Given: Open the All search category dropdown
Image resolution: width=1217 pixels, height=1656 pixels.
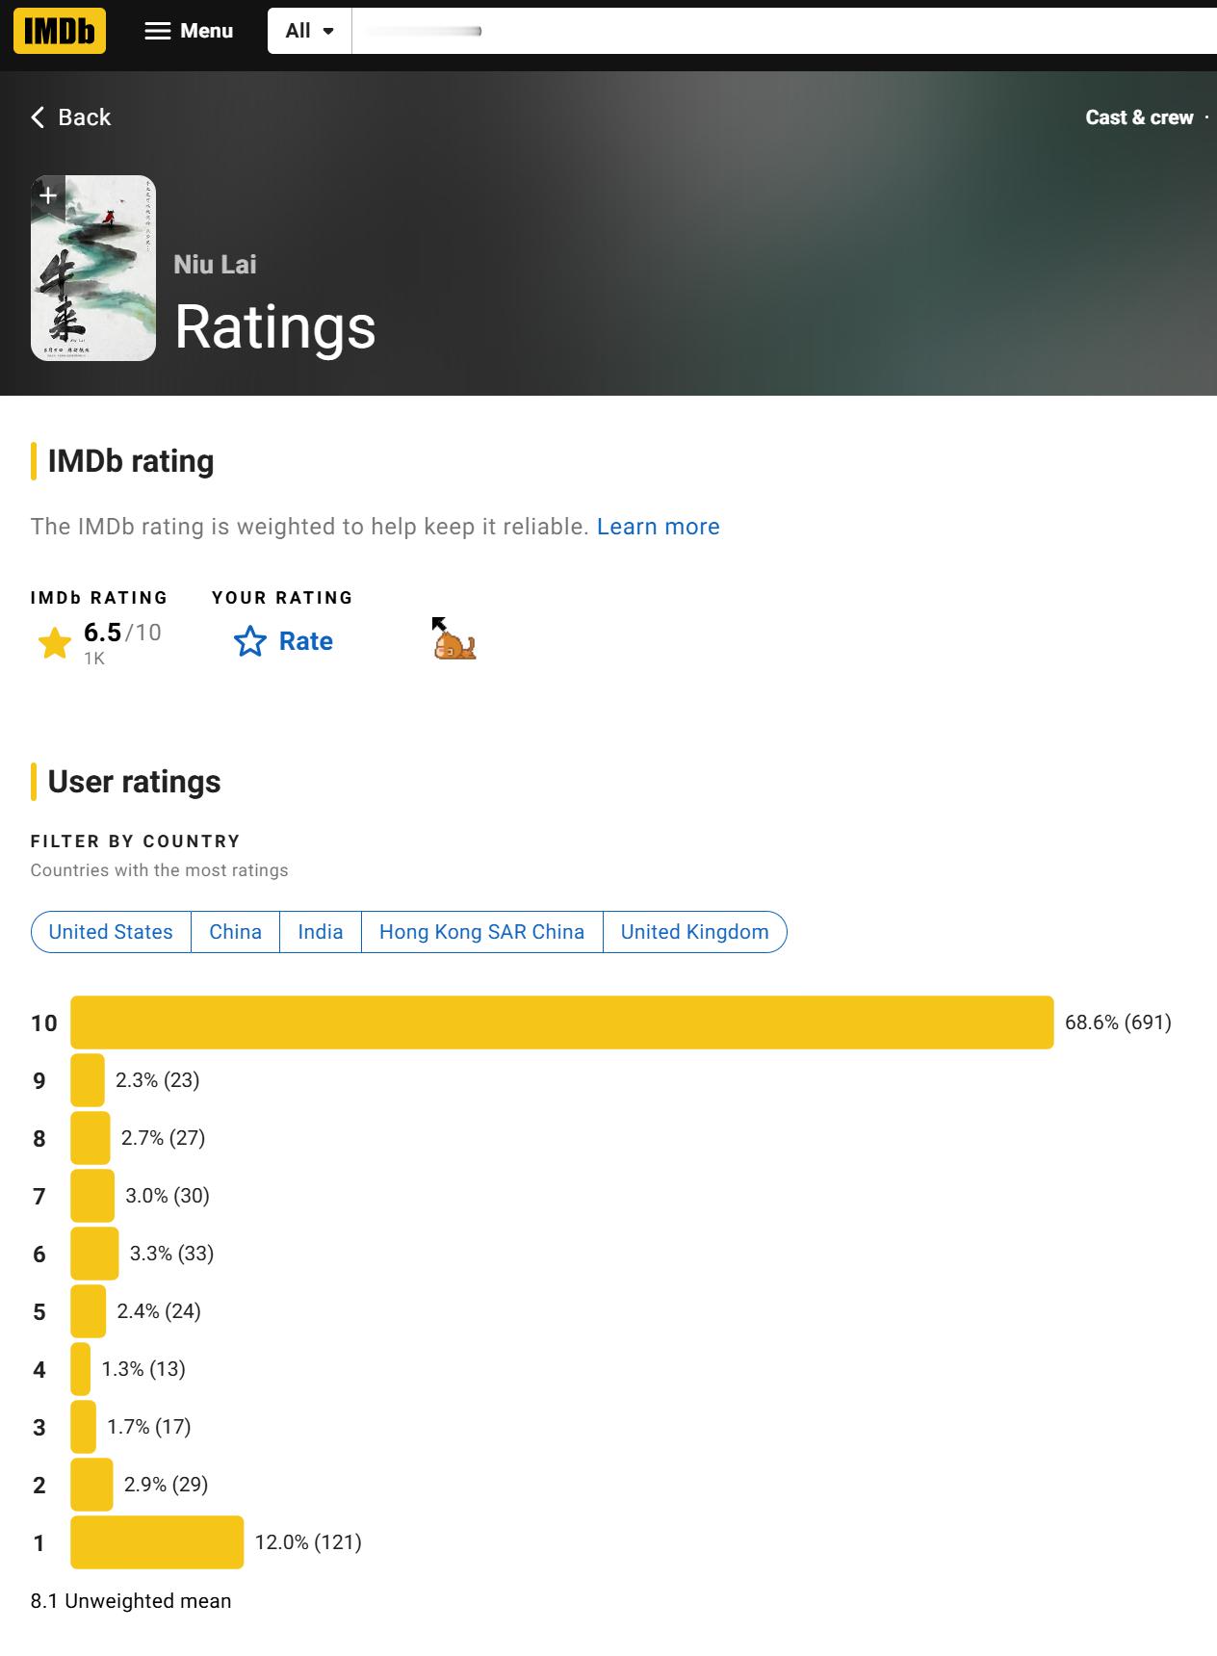Looking at the screenshot, I should tap(310, 31).
